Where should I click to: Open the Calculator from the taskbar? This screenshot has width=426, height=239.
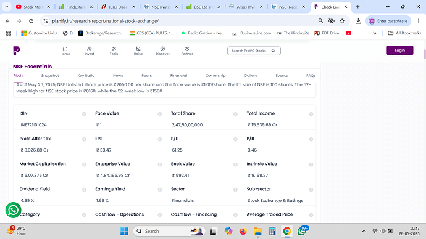(272, 231)
